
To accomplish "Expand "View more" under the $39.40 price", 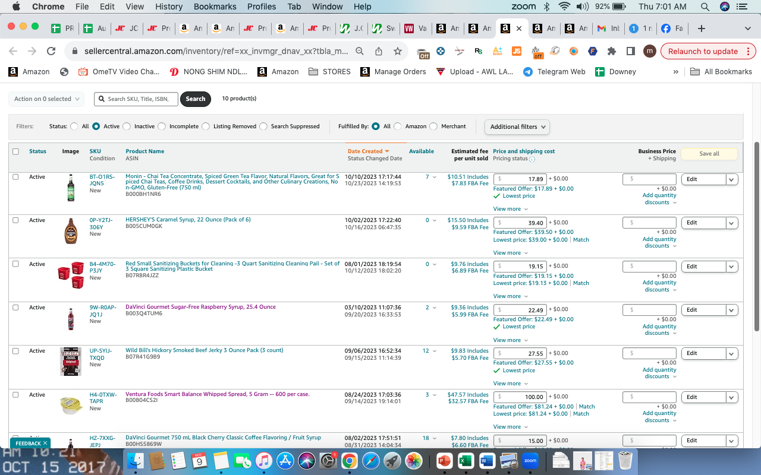I will pos(510,253).
